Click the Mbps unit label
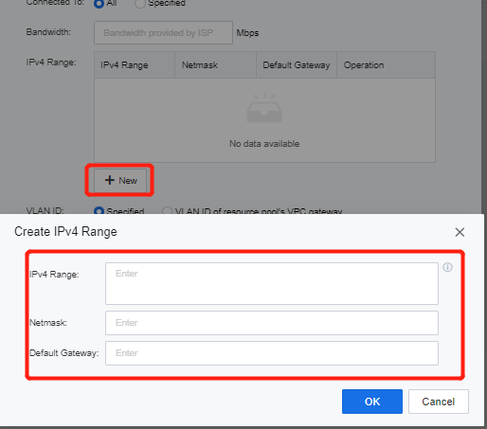Viewport: 487px width, 429px height. [247, 33]
